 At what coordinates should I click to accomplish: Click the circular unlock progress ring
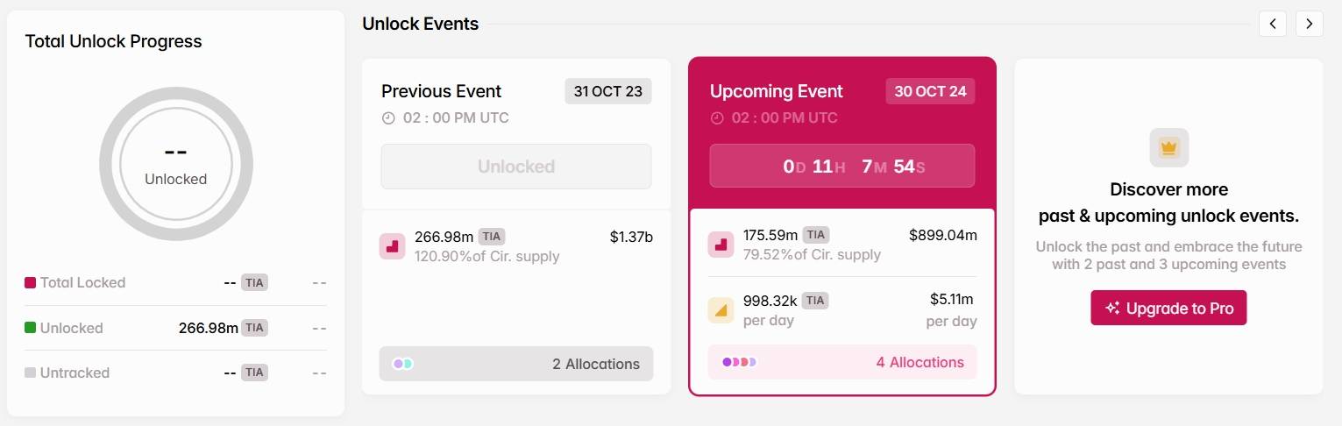pos(176,165)
